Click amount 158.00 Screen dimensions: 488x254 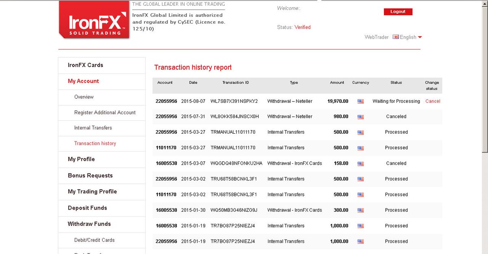coord(341,163)
